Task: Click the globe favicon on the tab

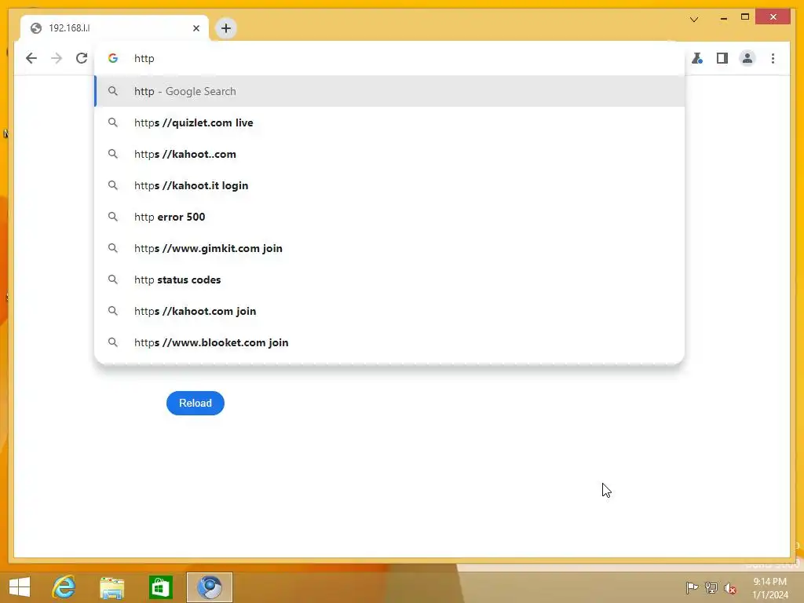Action: tap(36, 28)
